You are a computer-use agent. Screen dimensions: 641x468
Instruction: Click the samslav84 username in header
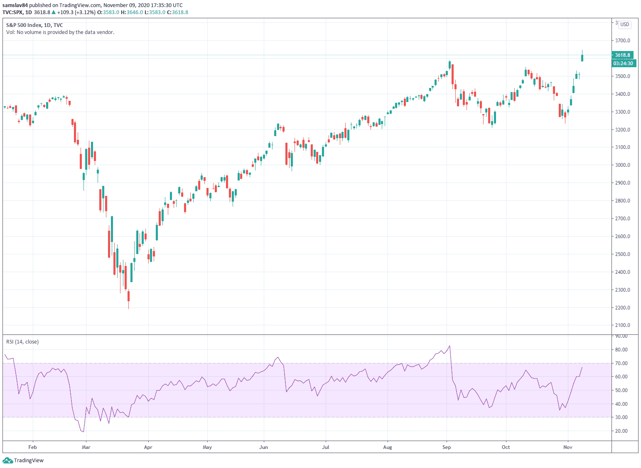(15, 5)
